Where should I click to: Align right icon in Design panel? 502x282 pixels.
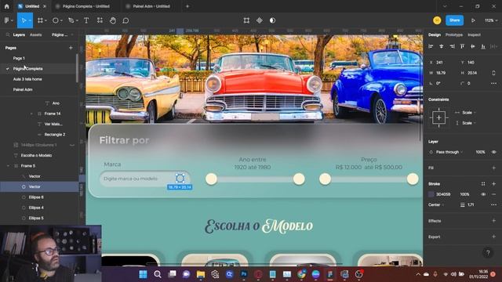click(x=452, y=46)
